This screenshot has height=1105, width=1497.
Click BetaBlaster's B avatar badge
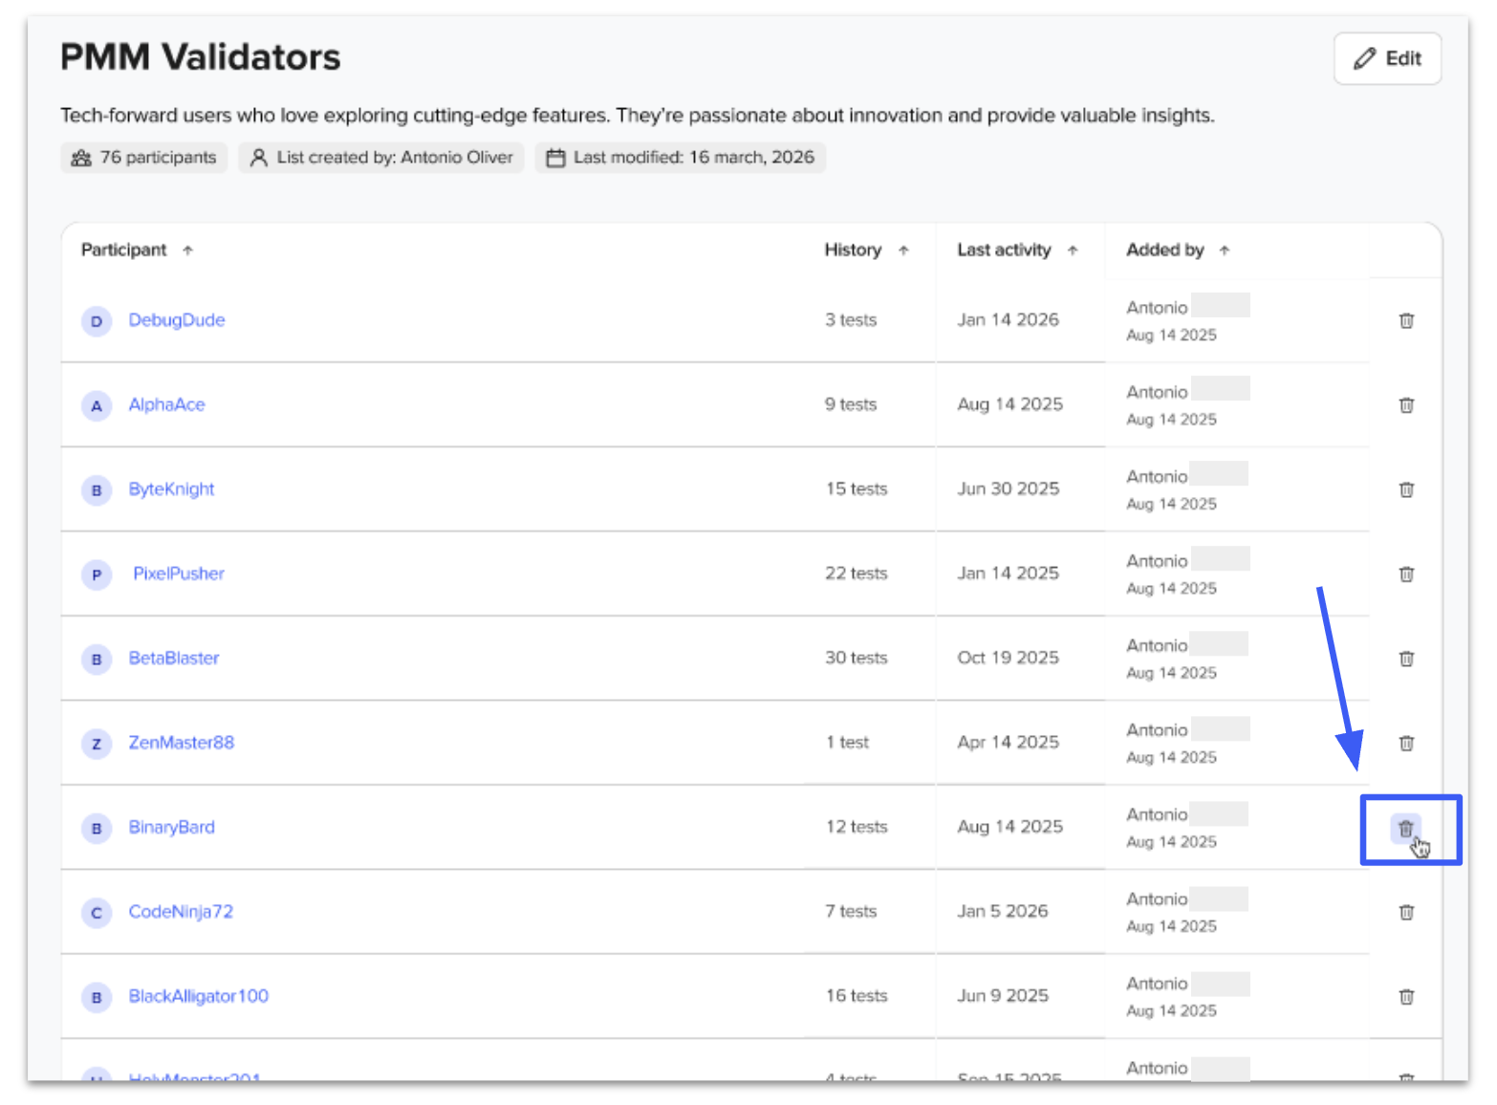point(97,659)
